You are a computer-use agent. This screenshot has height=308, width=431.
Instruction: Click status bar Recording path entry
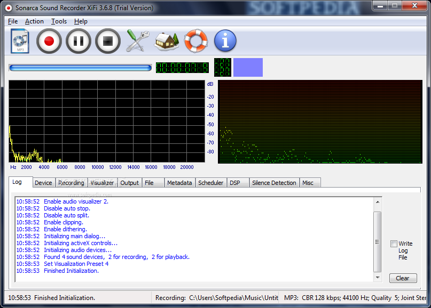point(217,298)
